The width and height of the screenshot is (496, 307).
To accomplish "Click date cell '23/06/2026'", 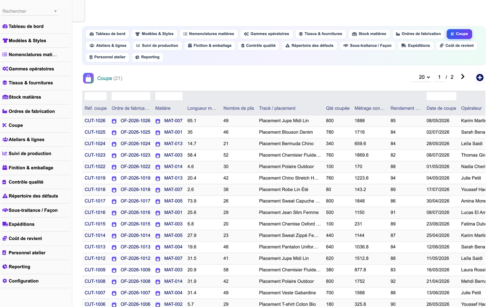I will point(438,224).
